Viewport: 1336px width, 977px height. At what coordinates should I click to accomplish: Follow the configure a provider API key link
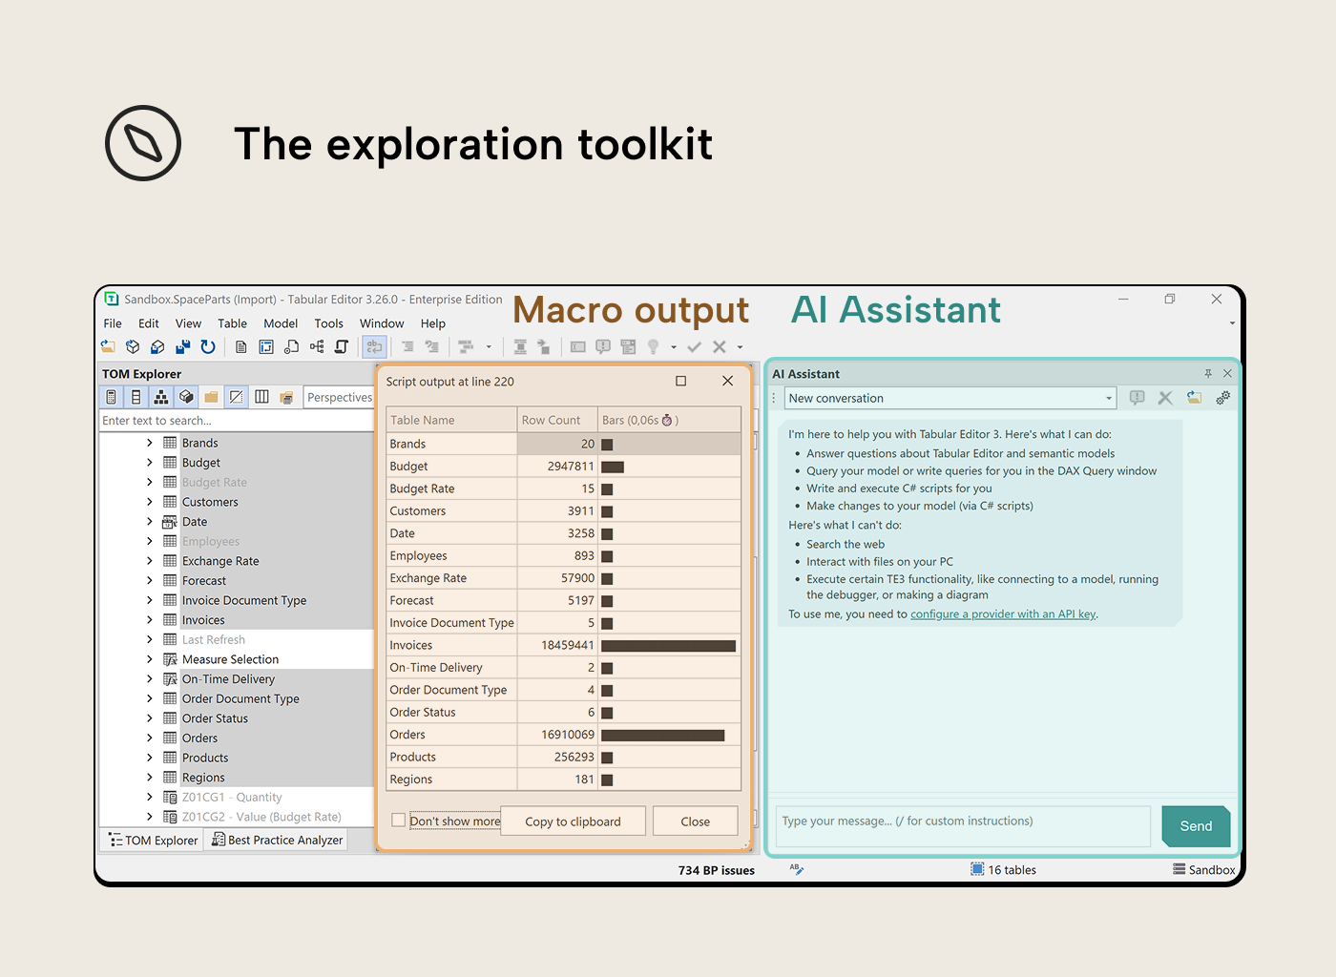pyautogui.click(x=1002, y=613)
